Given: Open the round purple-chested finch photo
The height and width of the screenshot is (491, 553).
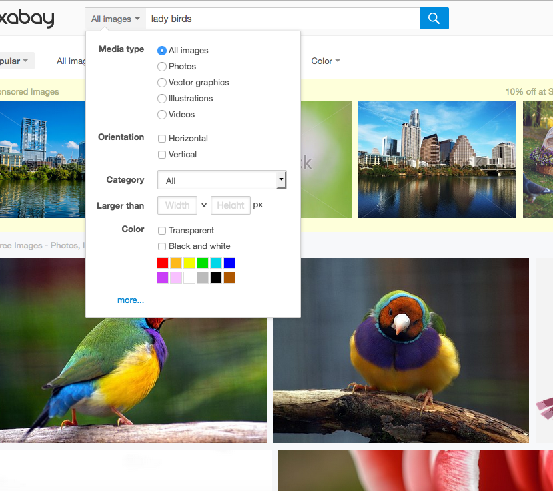Looking at the screenshot, I should tap(401, 350).
